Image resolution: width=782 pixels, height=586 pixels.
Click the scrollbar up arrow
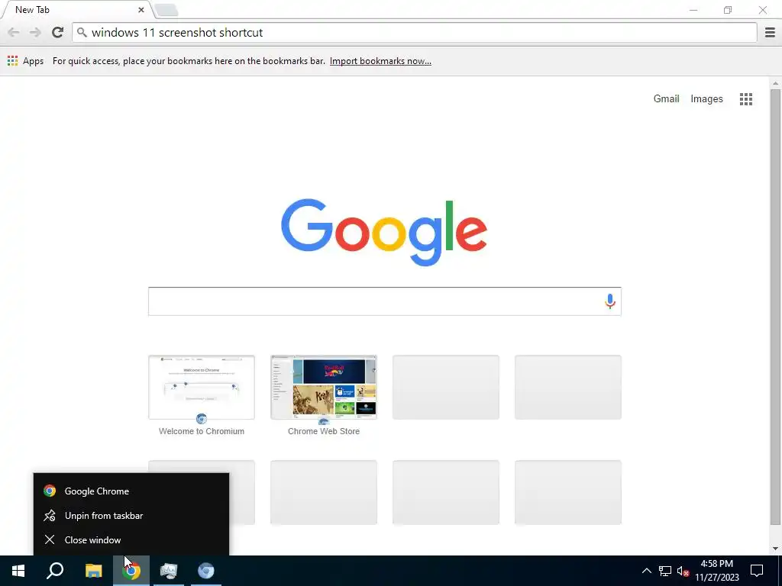coord(775,83)
